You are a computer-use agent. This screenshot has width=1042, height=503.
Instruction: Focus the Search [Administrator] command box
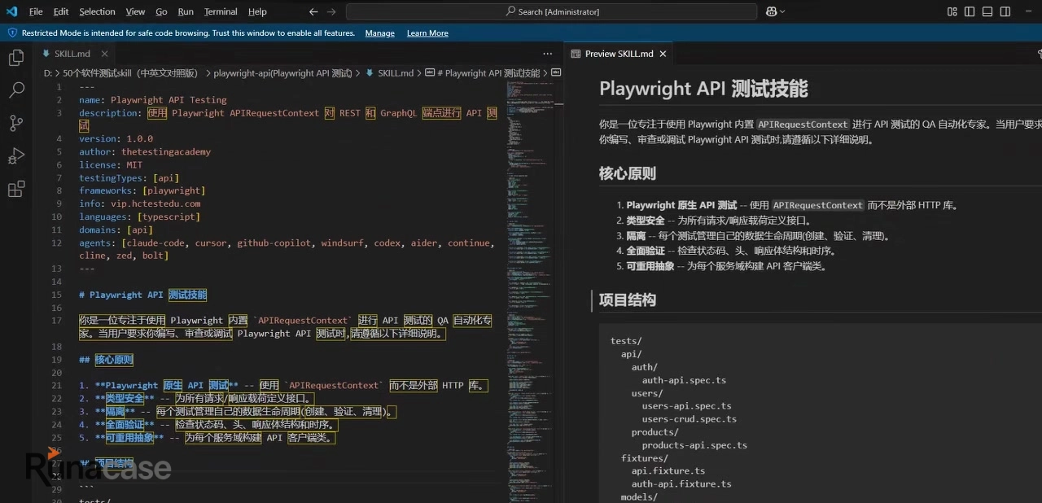pos(552,11)
